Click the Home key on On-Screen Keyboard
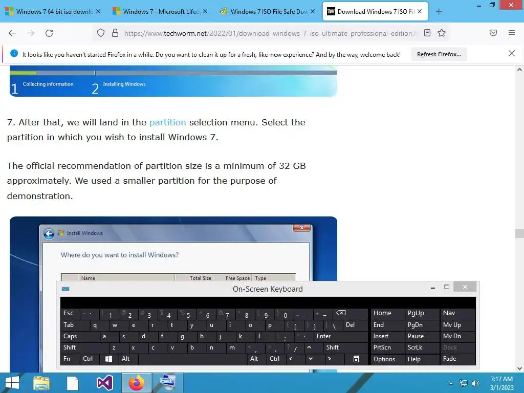Screen dimensions: 524x393 (388, 314)
